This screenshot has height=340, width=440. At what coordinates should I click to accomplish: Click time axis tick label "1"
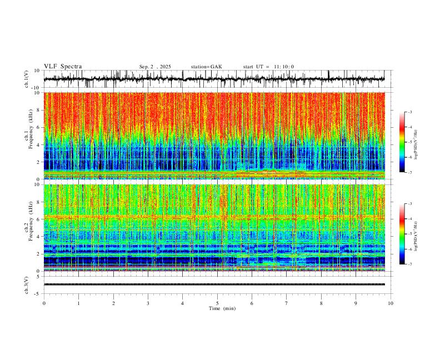click(x=78, y=303)
